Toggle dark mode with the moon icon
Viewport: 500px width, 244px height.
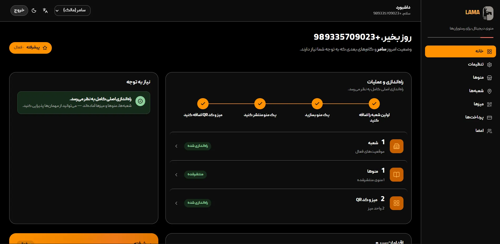point(34,11)
